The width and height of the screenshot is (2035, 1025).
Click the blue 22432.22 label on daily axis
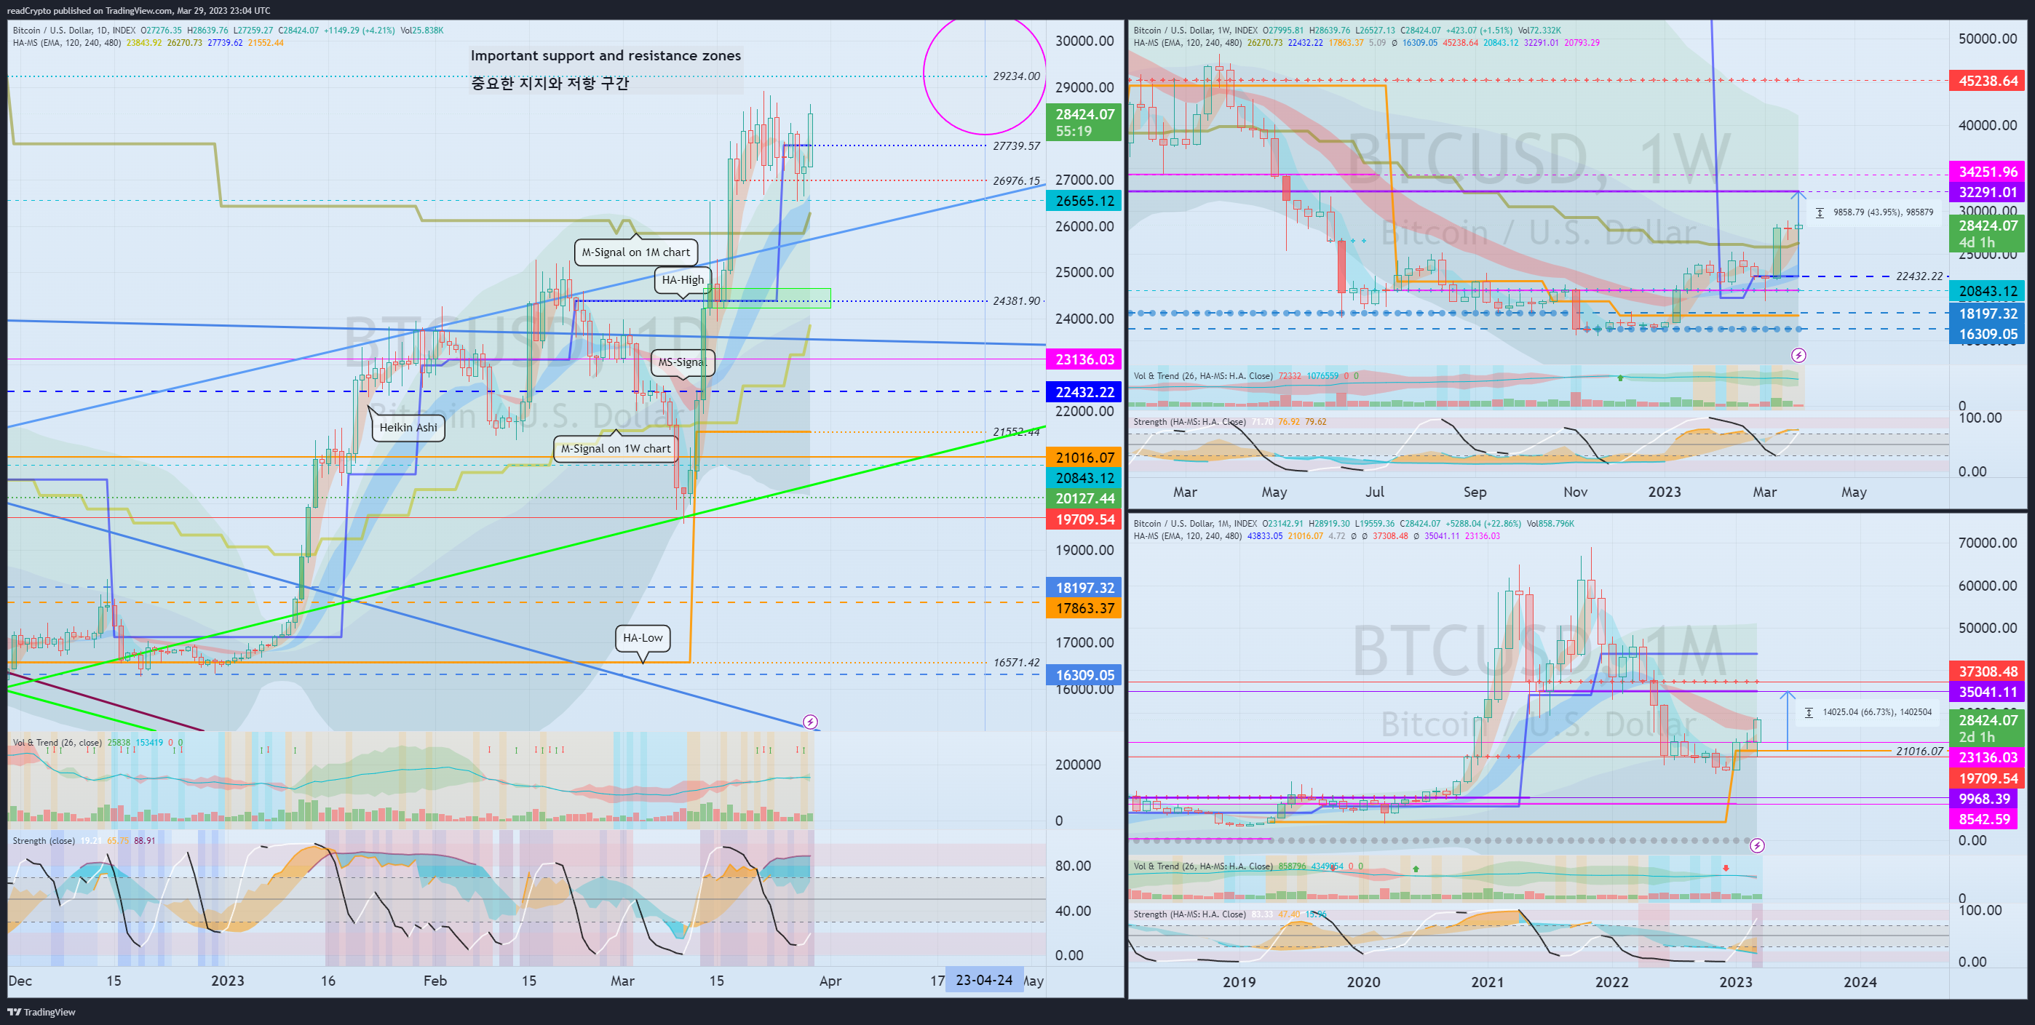pos(1084,391)
